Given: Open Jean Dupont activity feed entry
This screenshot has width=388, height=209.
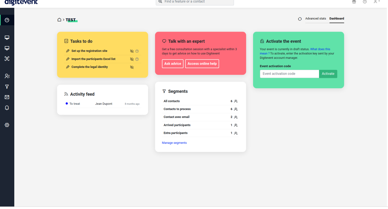Looking at the screenshot, I should 104,104.
